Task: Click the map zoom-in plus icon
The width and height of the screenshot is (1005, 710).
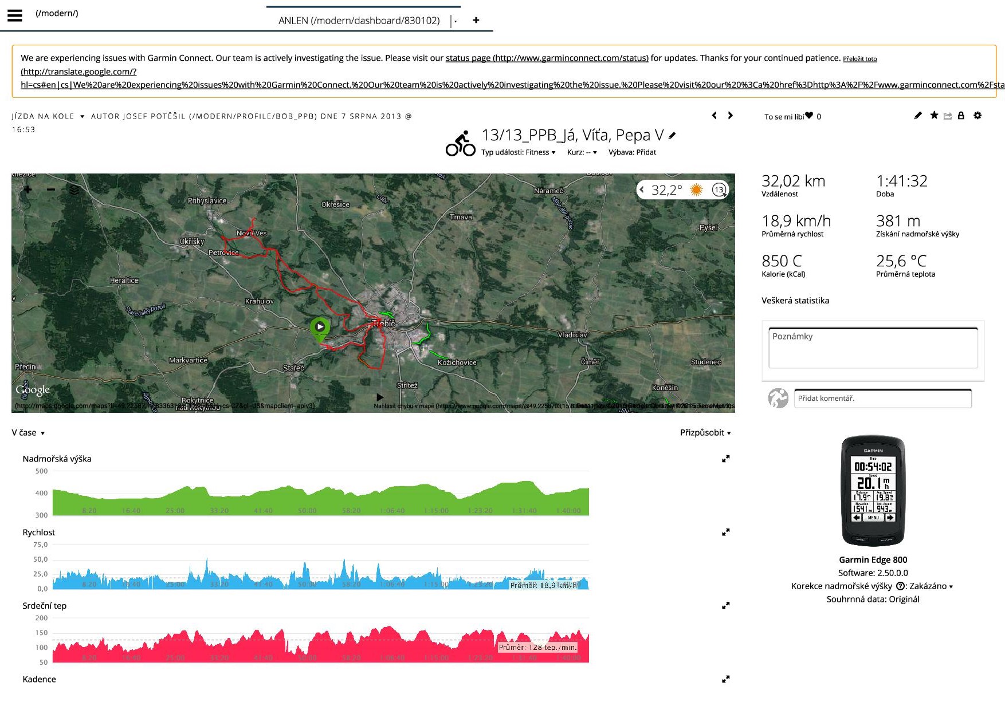Action: 28,190
